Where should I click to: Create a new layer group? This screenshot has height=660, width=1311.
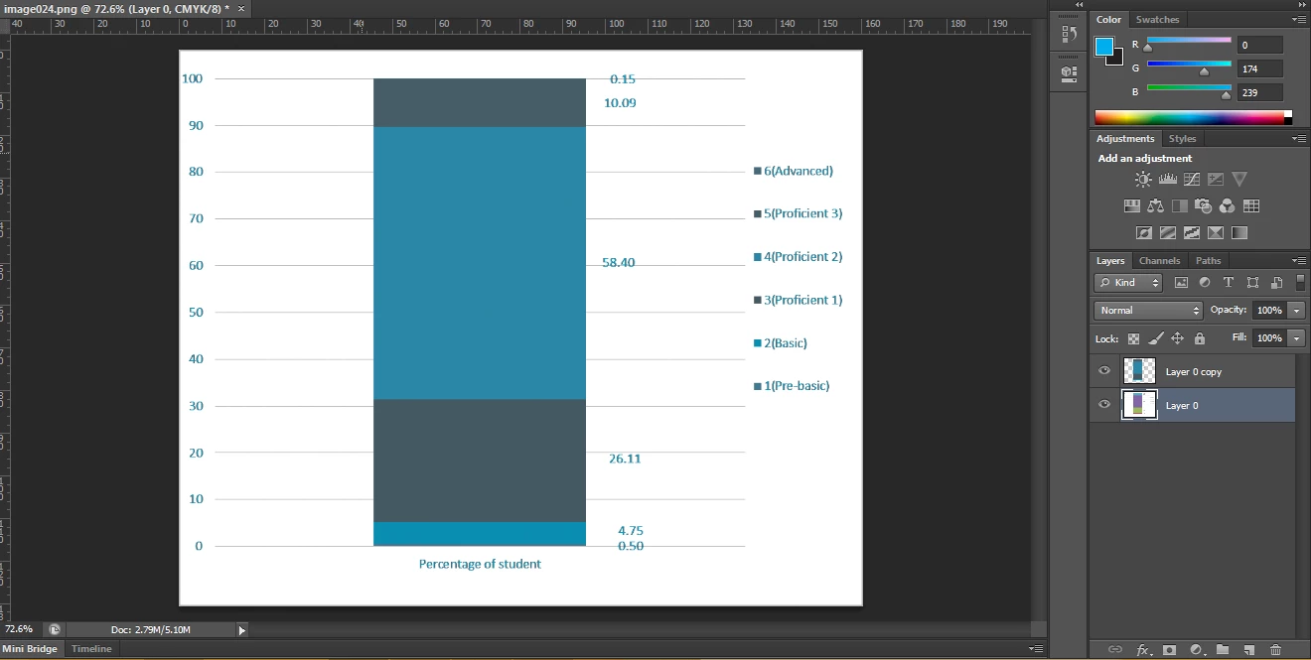[1223, 650]
